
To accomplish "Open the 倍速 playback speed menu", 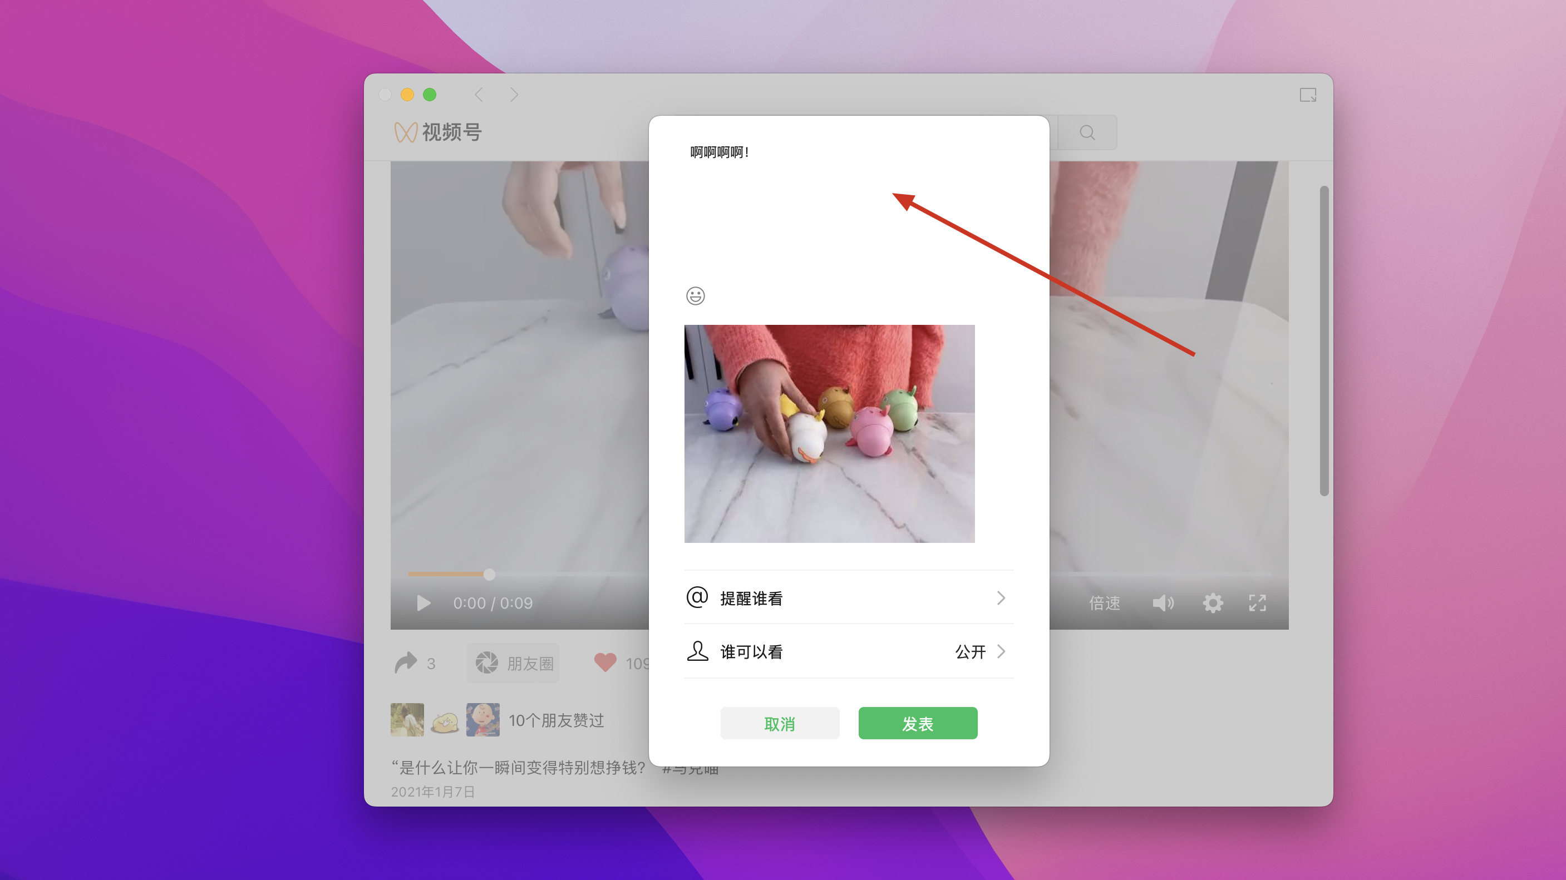I will pyautogui.click(x=1104, y=603).
